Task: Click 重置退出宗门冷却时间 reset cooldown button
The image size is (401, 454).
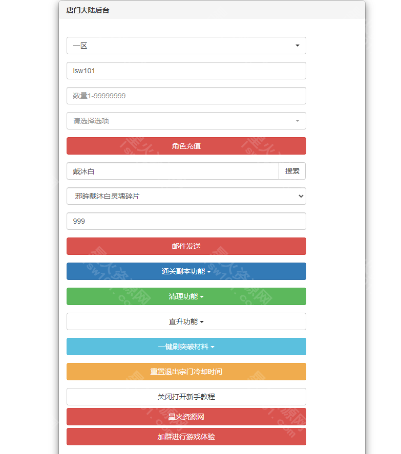Action: [x=186, y=372]
